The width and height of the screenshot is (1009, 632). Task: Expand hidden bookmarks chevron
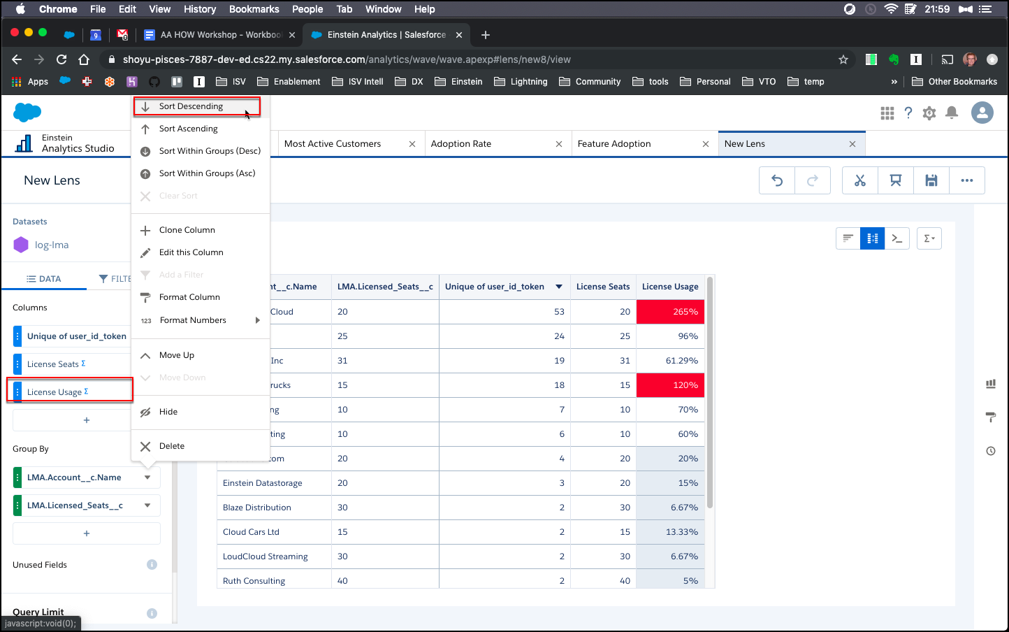(x=894, y=82)
